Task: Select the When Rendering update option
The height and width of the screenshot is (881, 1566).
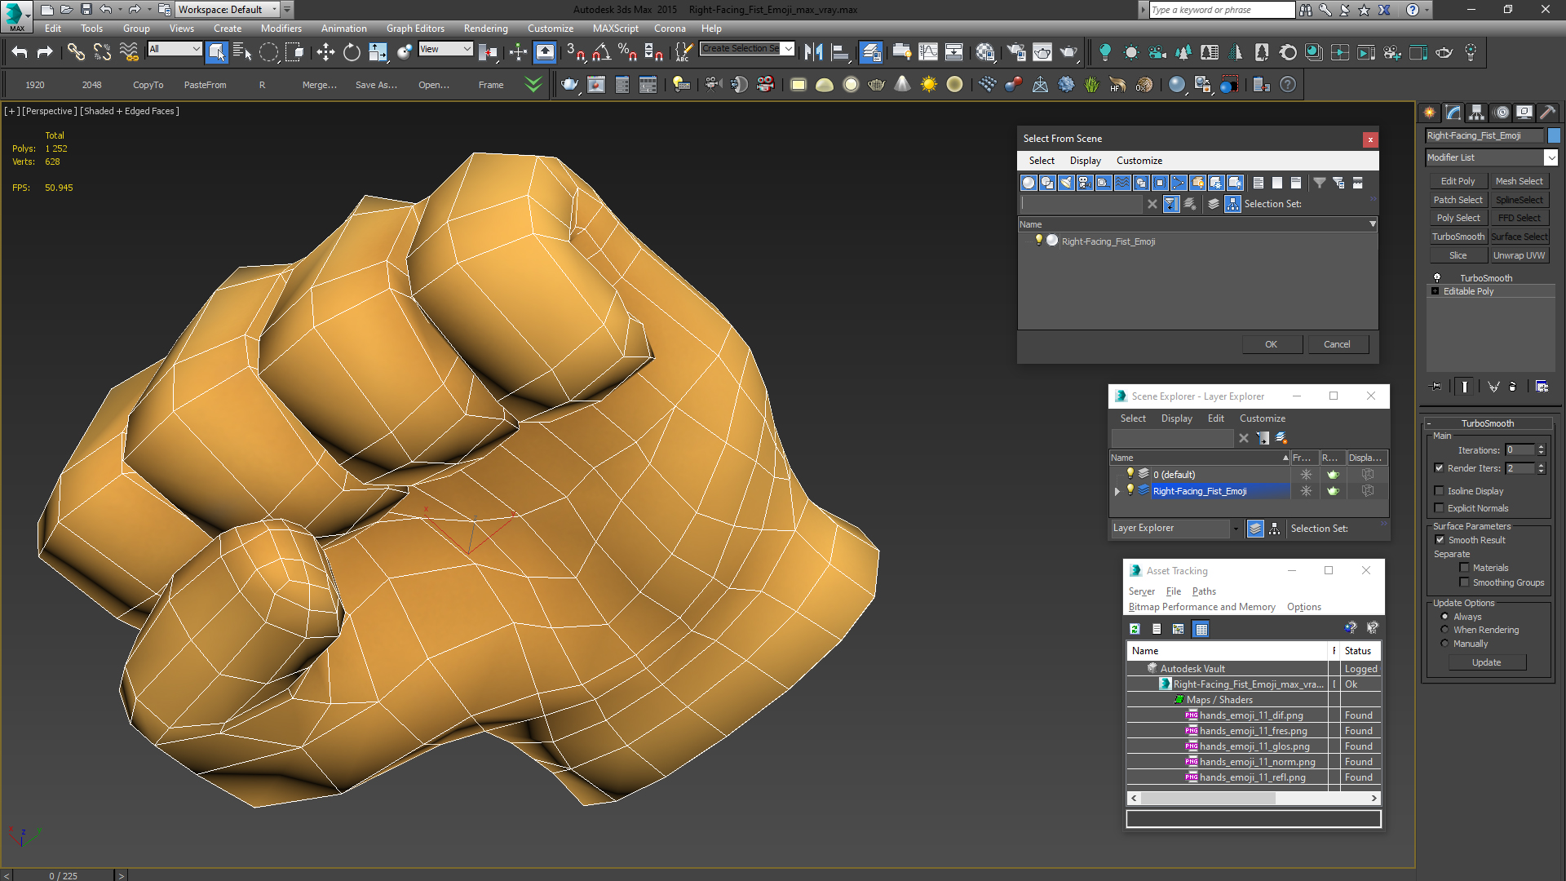Action: click(x=1445, y=630)
